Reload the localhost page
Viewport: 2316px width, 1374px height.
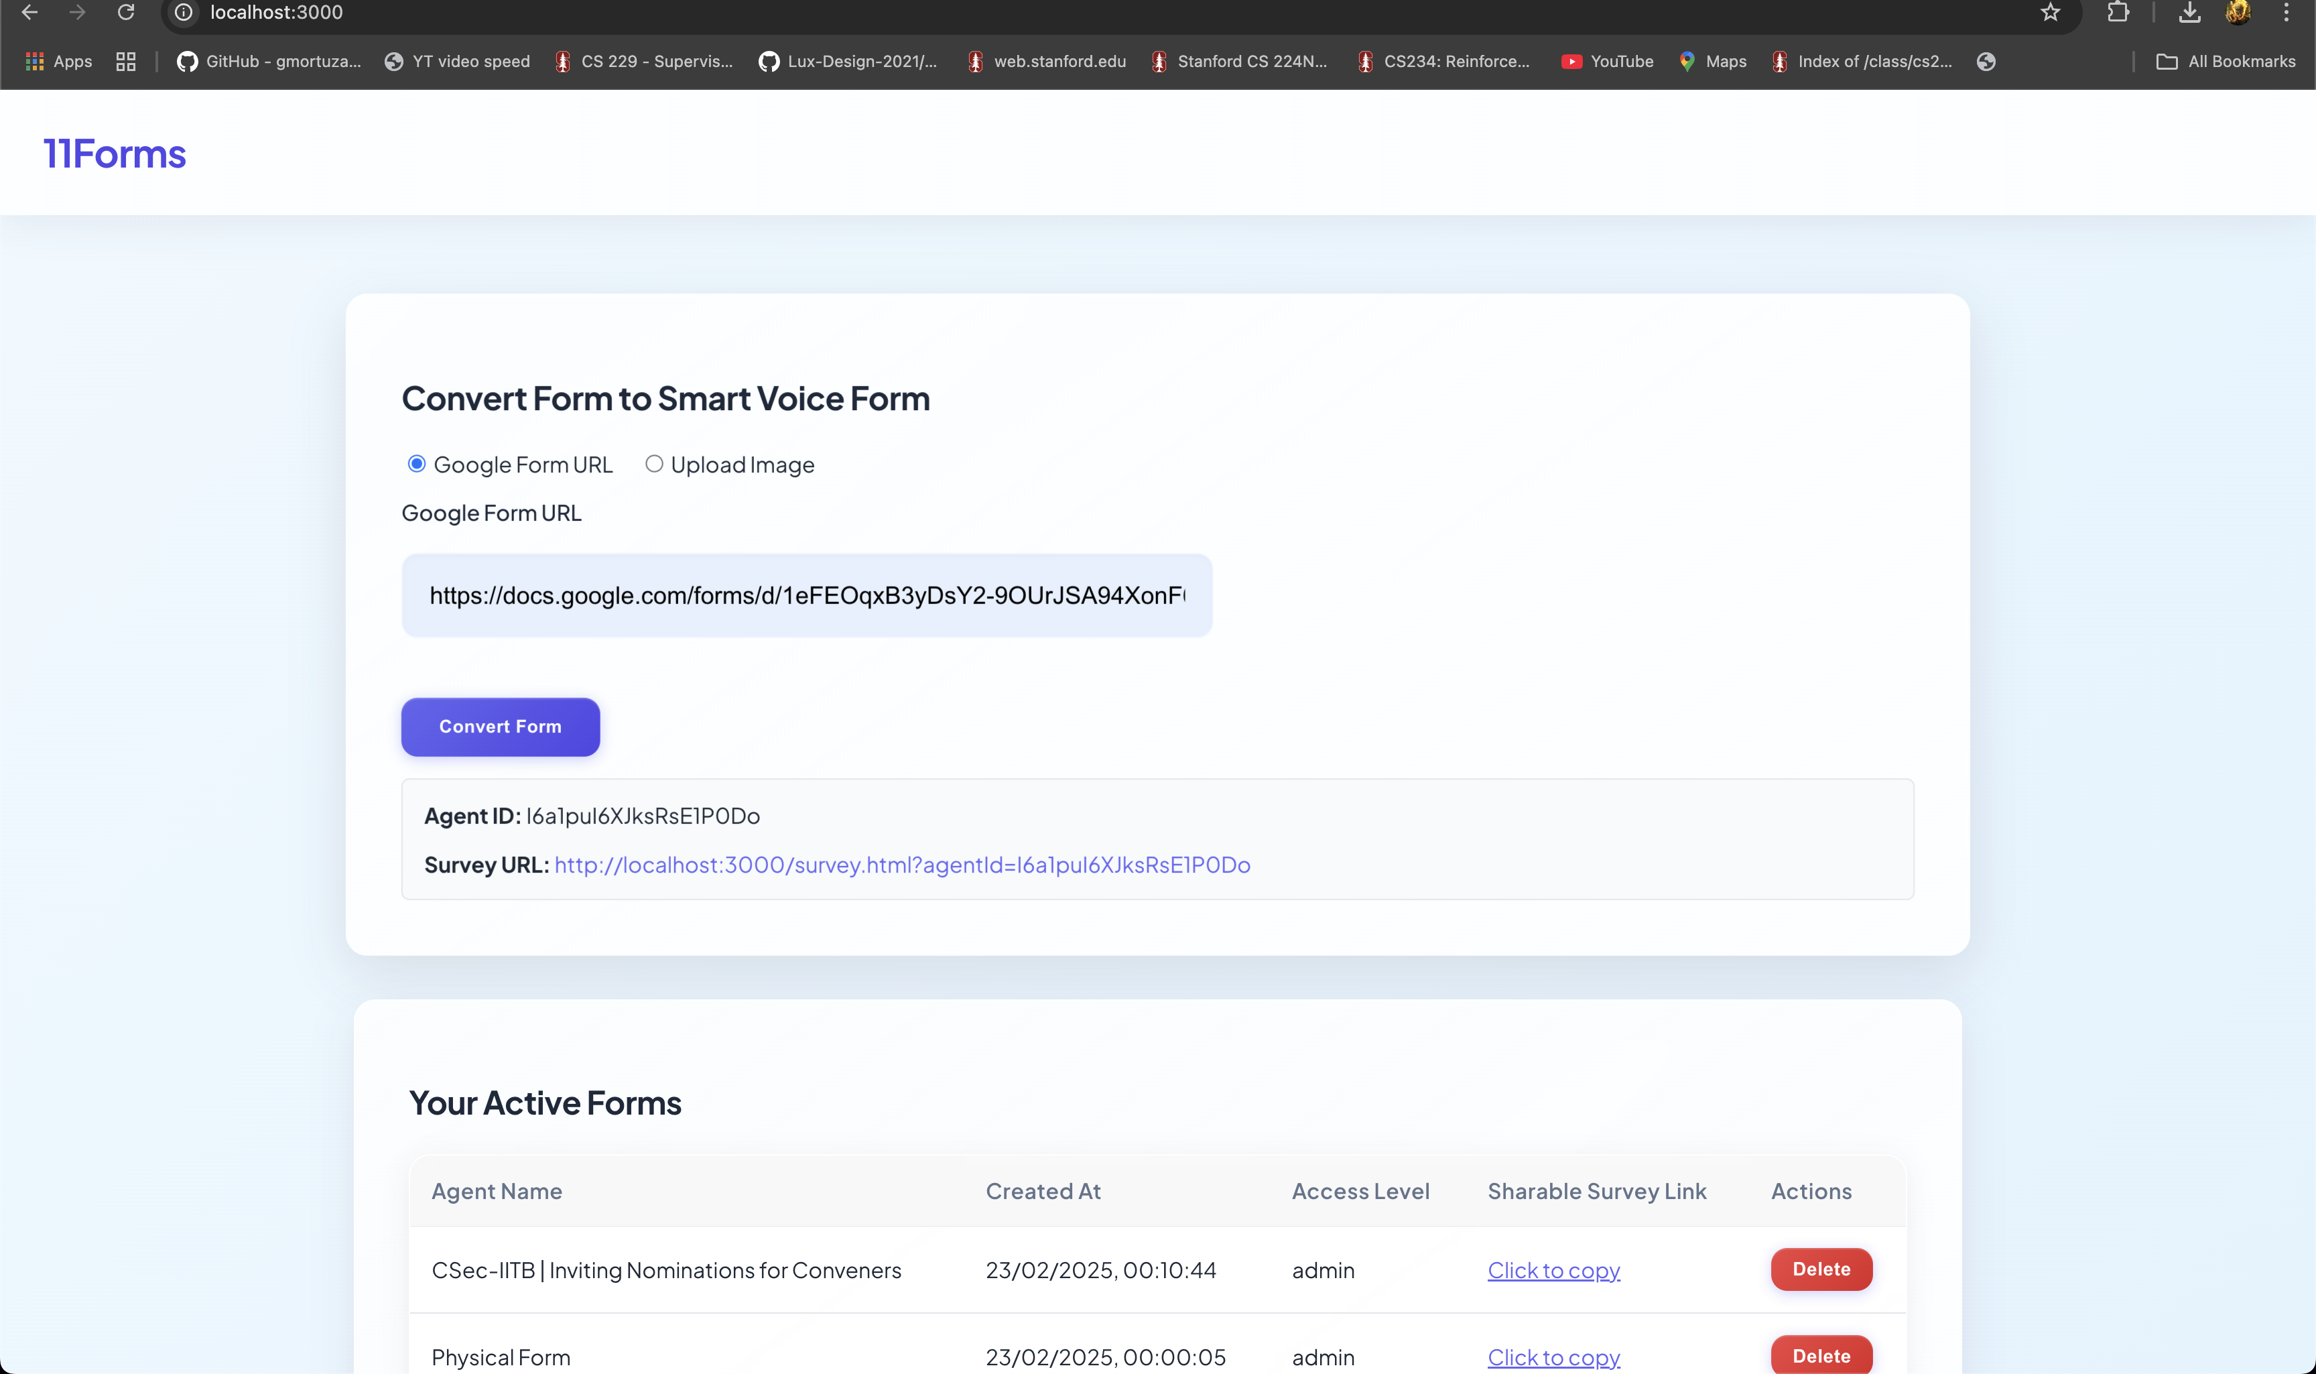126,12
